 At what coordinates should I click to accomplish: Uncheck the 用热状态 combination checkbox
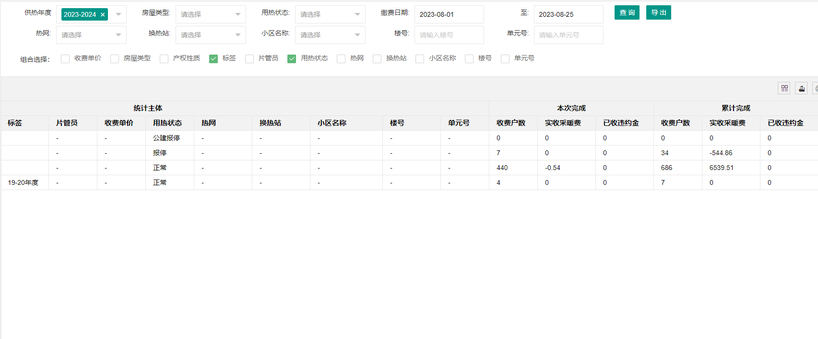[292, 58]
